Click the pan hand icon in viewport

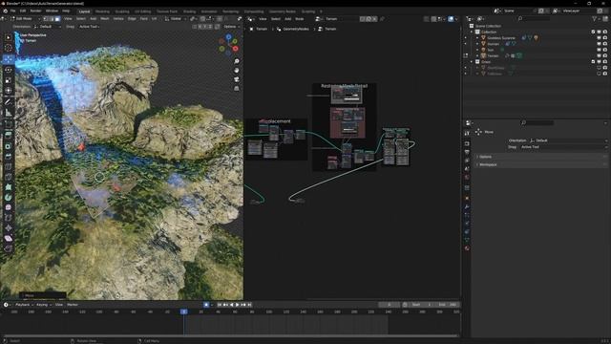click(x=237, y=71)
